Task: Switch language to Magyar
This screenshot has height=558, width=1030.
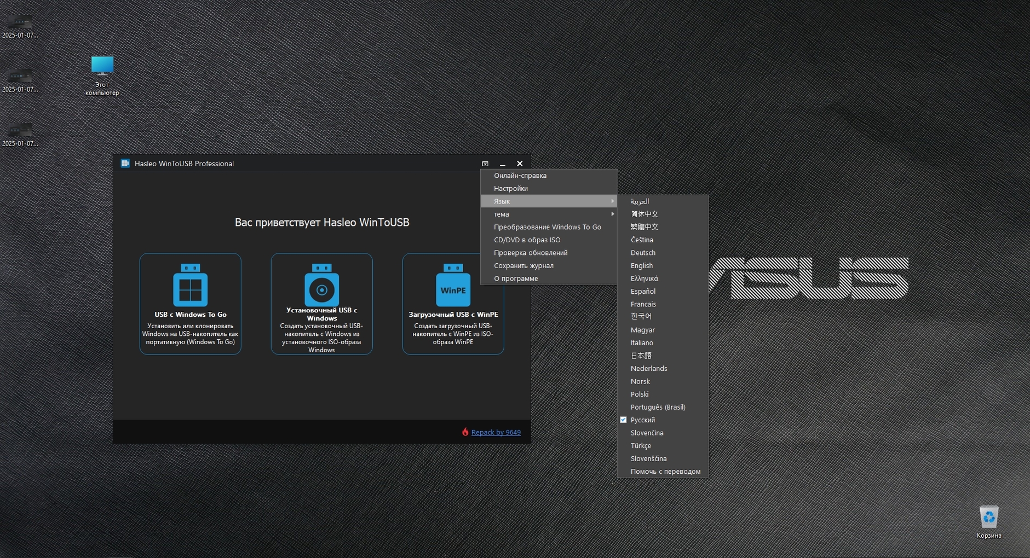Action: (x=663, y=330)
